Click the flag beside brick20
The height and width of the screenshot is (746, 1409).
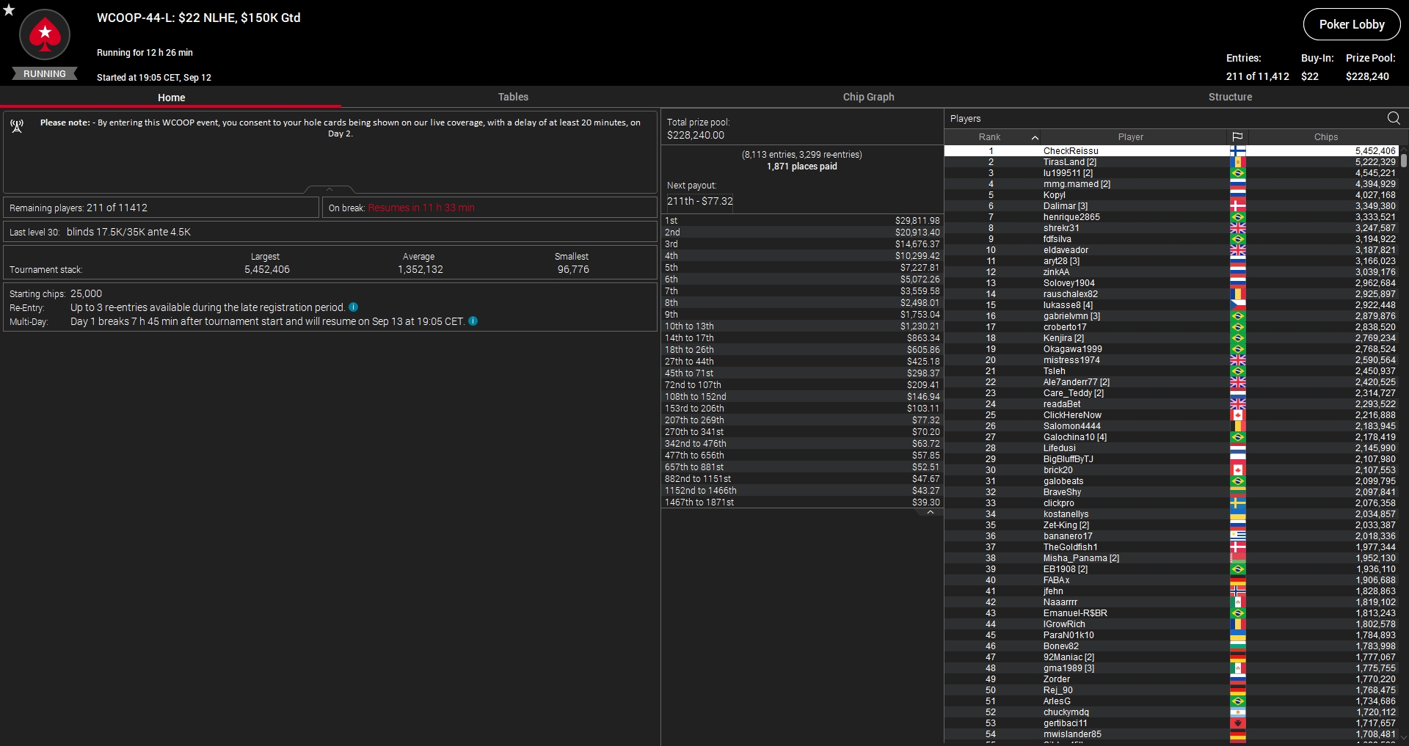tap(1238, 470)
